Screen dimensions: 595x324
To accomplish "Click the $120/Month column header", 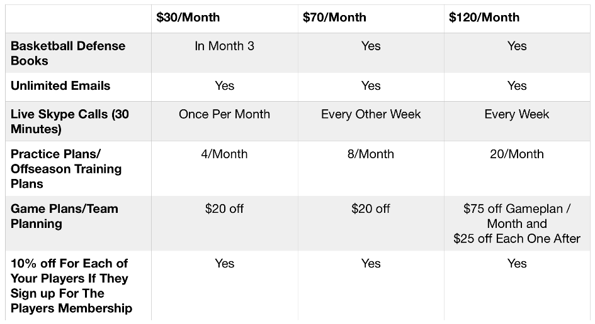I will click(484, 18).
